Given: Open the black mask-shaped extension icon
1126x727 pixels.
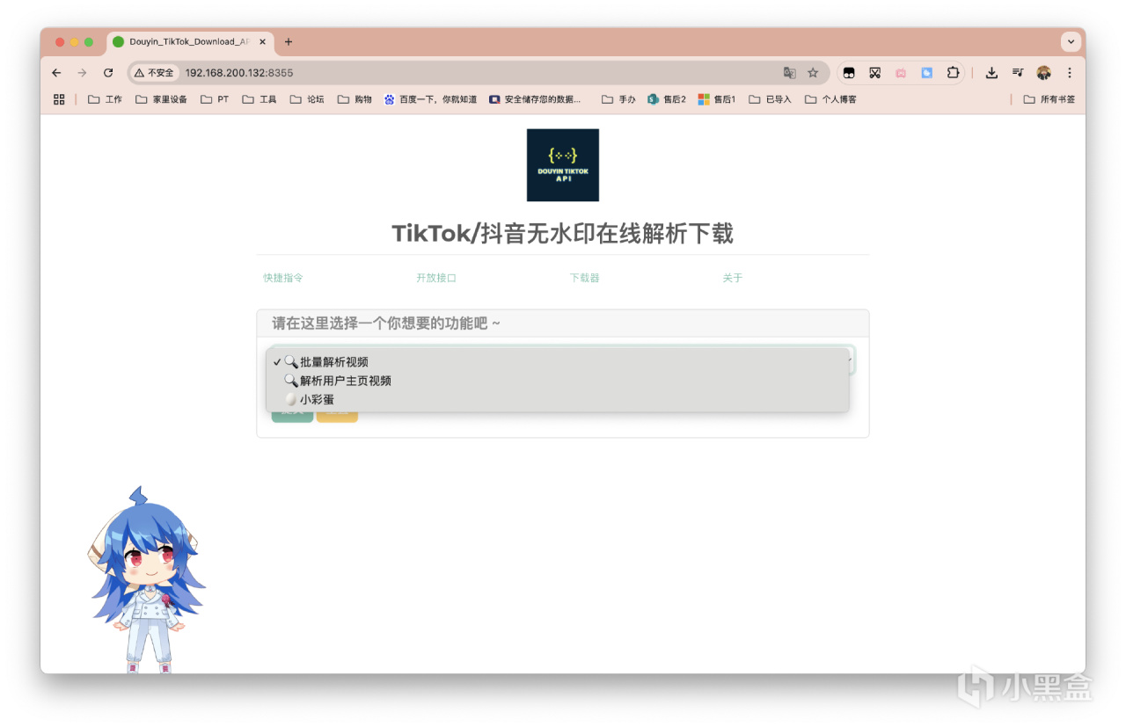Looking at the screenshot, I should [849, 73].
